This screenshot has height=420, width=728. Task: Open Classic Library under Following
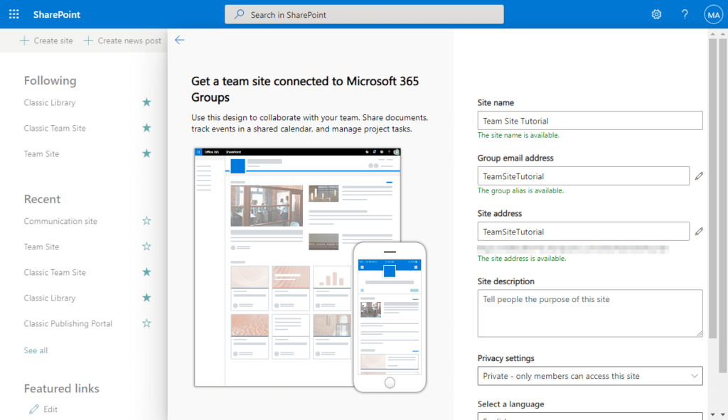50,102
